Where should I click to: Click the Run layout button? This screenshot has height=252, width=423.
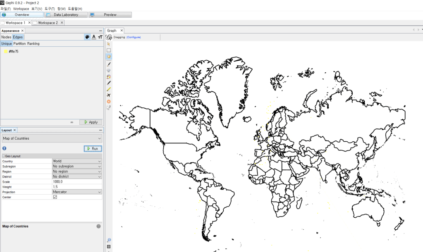(x=93, y=148)
